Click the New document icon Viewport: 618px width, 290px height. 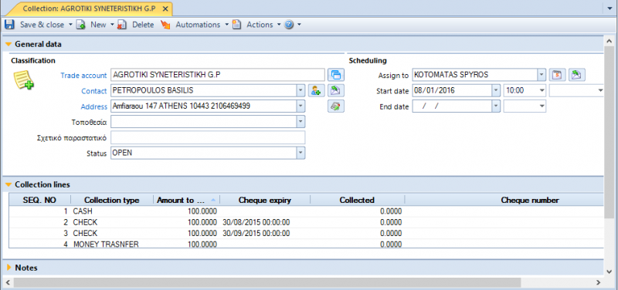pos(81,25)
